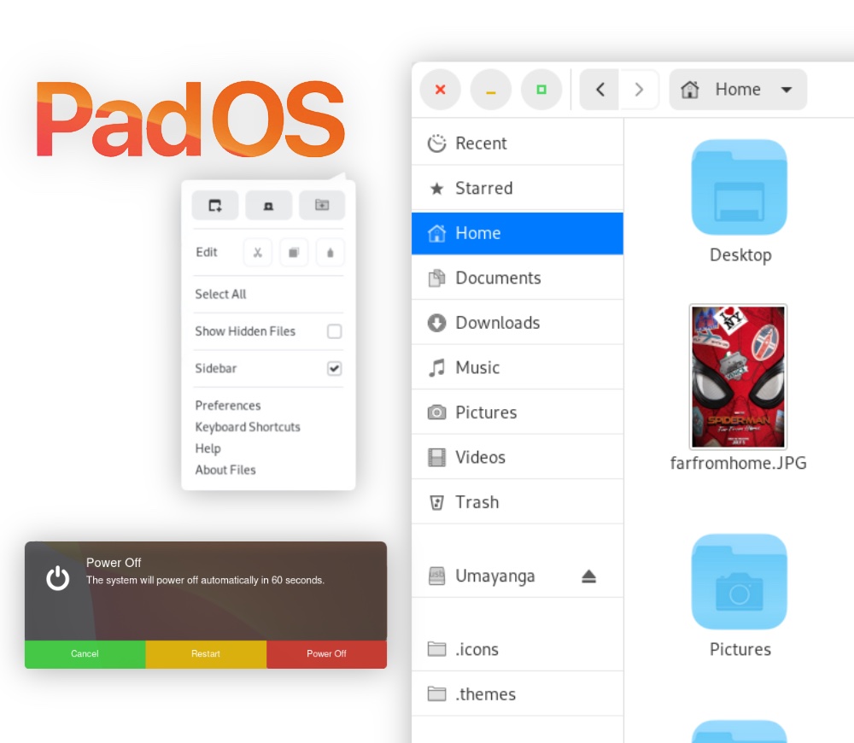
Task: Open Keyboard Shortcuts from the menu
Action: tap(248, 426)
